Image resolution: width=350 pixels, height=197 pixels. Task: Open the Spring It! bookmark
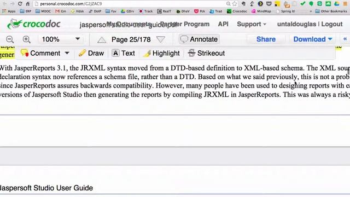tap(285, 11)
